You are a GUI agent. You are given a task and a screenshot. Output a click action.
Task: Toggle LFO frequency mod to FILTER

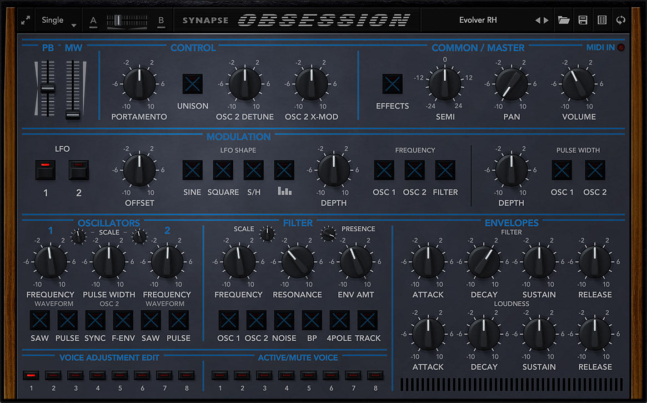click(445, 170)
